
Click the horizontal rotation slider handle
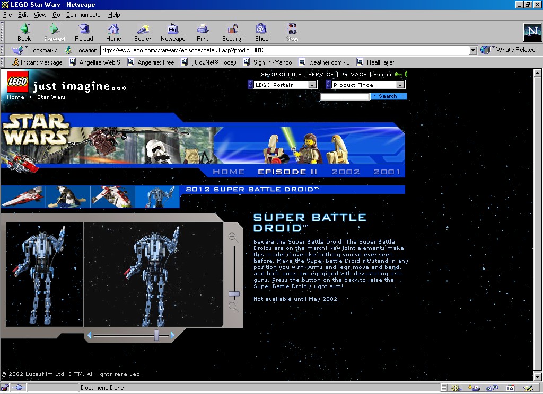pyautogui.click(x=156, y=335)
